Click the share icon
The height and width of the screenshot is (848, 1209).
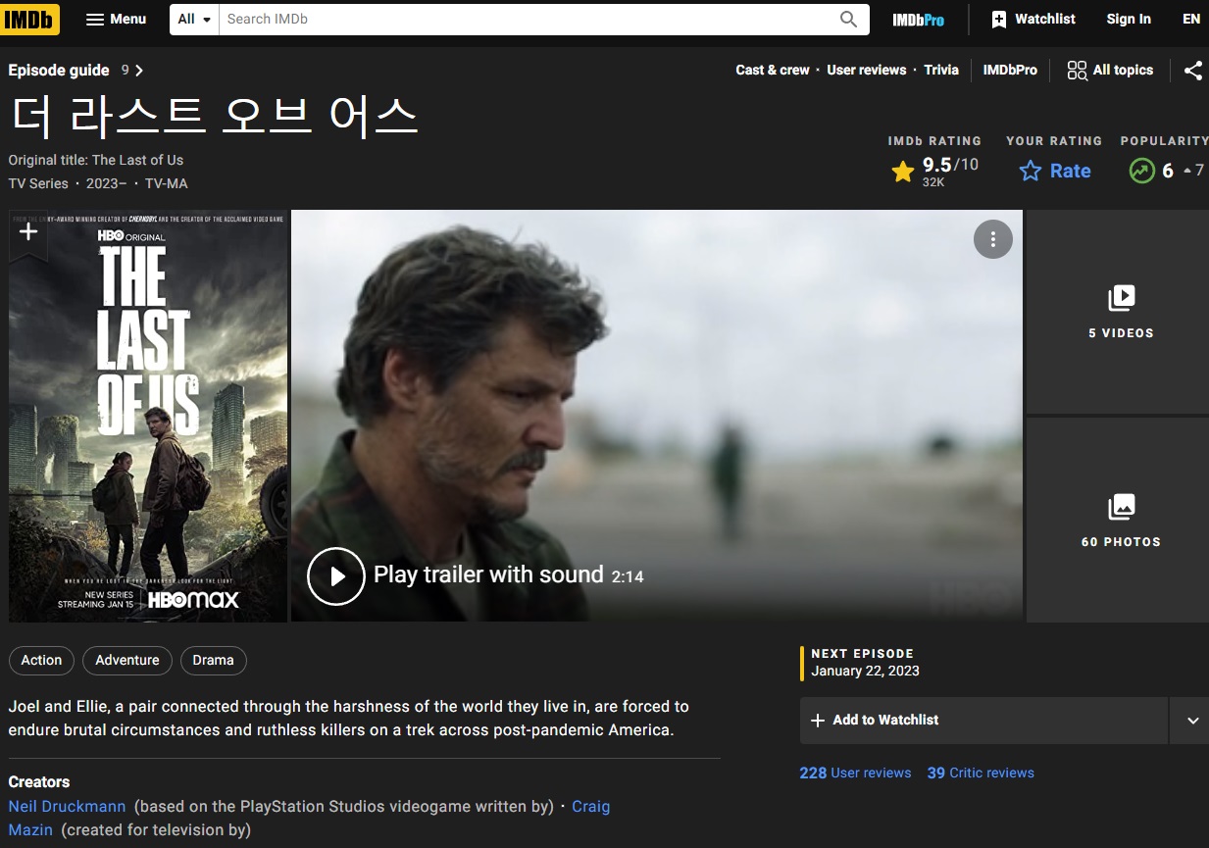[1192, 71]
